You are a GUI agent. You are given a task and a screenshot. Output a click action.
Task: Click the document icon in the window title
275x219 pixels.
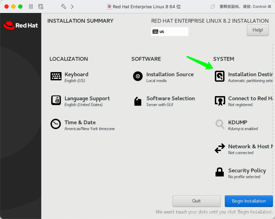[x=109, y=7]
